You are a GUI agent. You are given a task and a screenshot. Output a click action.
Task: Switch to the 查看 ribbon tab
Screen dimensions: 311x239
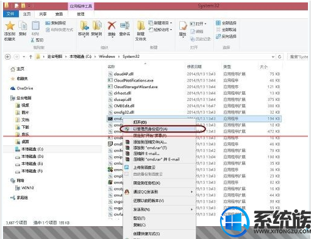59,14
